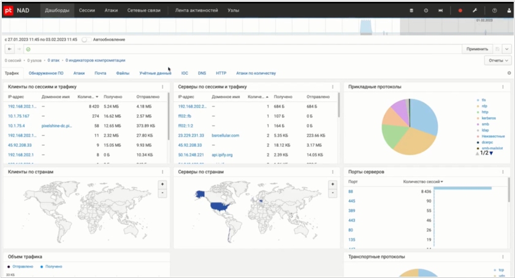Image resolution: width=515 pixels, height=278 pixels.
Task: Zoom in on the servers by country map
Action: (x=332, y=184)
